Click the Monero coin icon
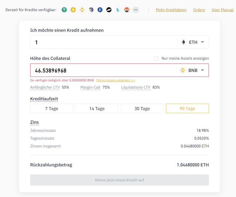 point(127,10)
